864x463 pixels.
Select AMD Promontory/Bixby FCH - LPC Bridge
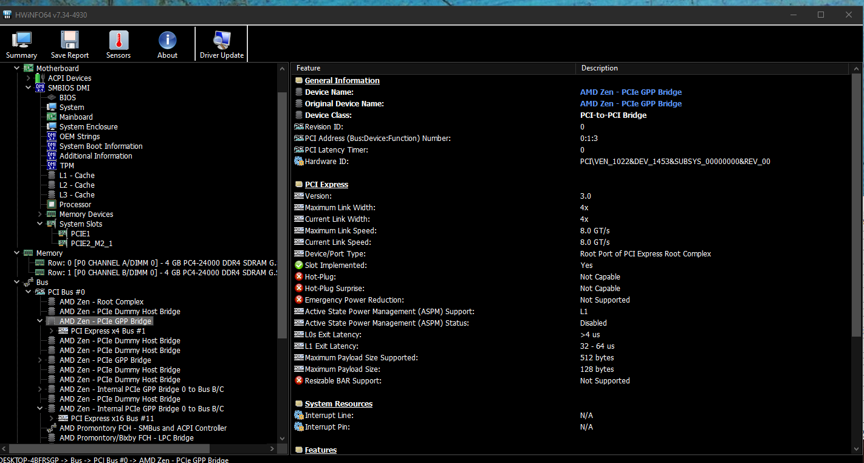[x=126, y=437]
